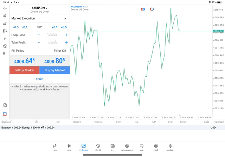This screenshot has height=157, width=225.
Task: Open the drawing shapes objects icon
Action: (5, 46)
